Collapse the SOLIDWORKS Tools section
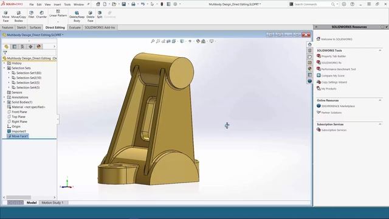389x219 pixels. [380, 50]
